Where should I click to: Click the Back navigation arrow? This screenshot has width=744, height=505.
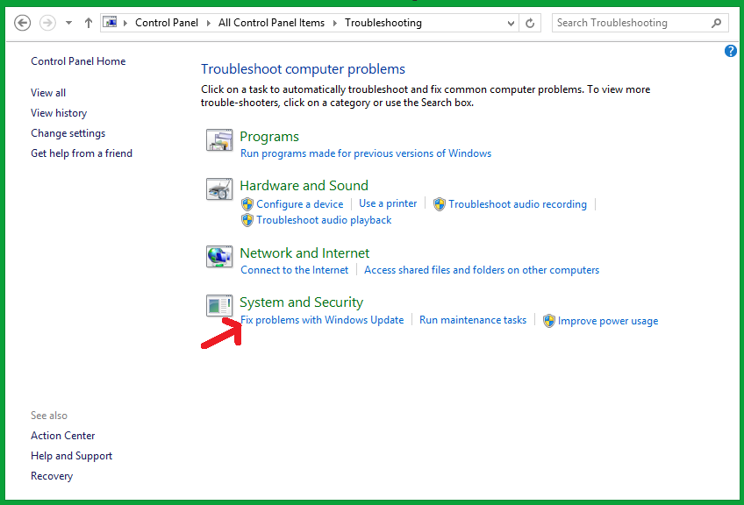coord(22,23)
